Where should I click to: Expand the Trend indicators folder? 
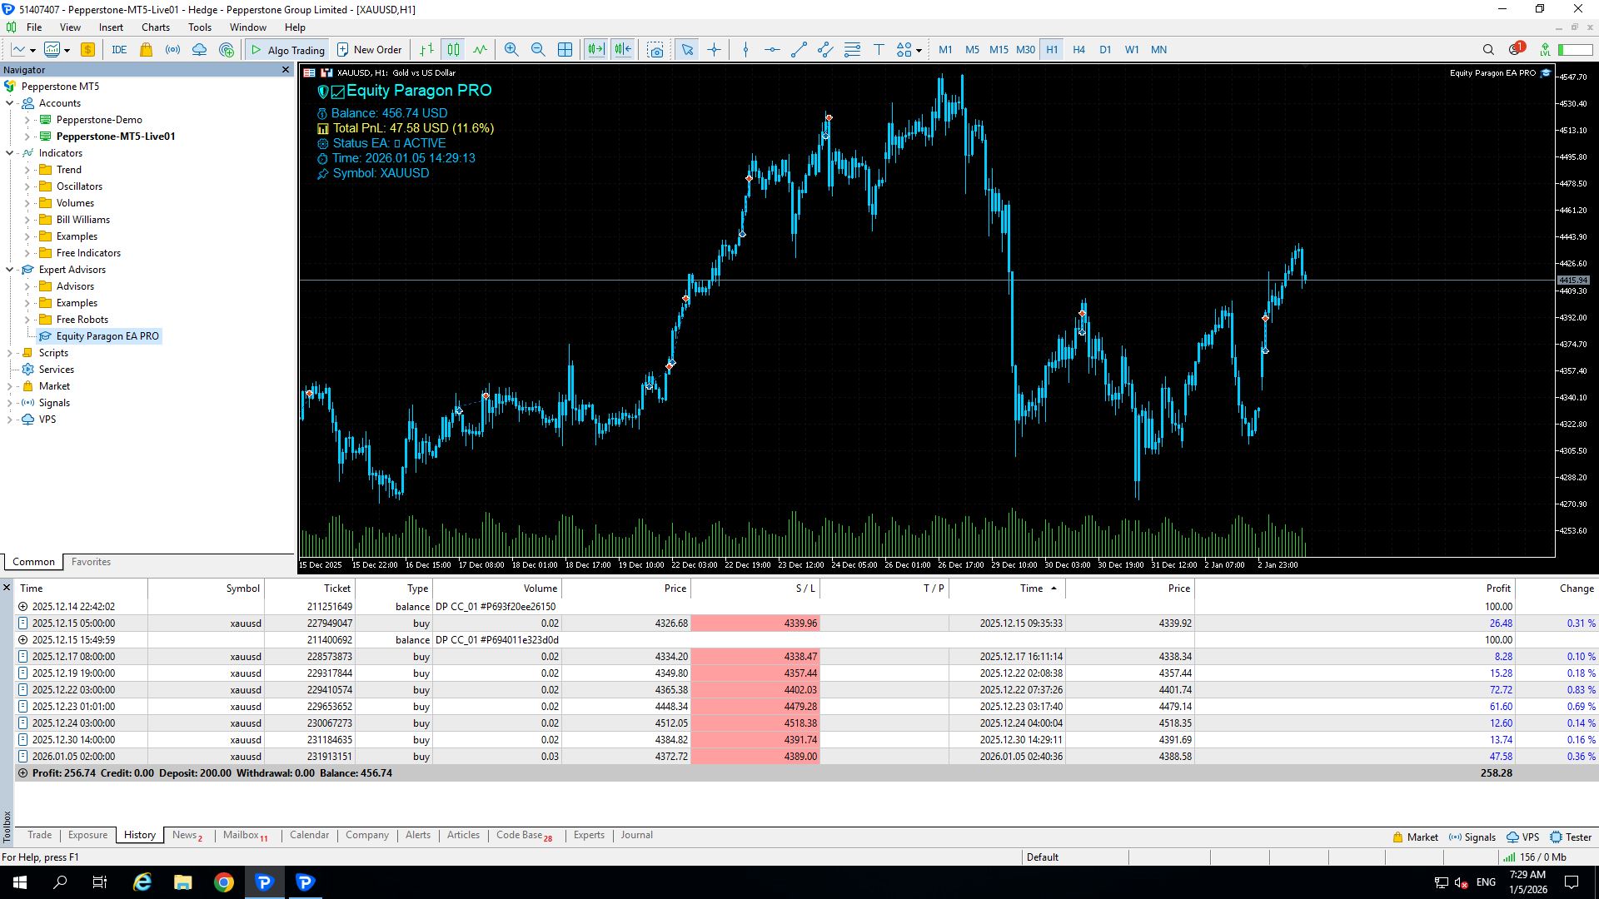(27, 170)
